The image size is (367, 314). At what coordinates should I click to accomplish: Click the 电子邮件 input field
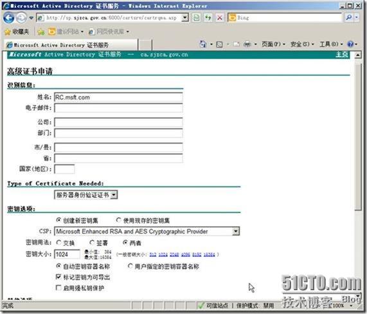coord(118,108)
